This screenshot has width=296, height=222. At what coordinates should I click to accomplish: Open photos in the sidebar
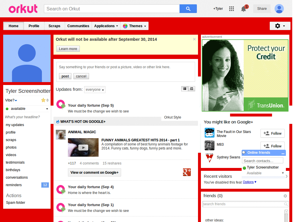click(11, 147)
